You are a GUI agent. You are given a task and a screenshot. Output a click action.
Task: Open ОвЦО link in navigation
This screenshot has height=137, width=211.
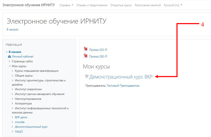coord(19,131)
